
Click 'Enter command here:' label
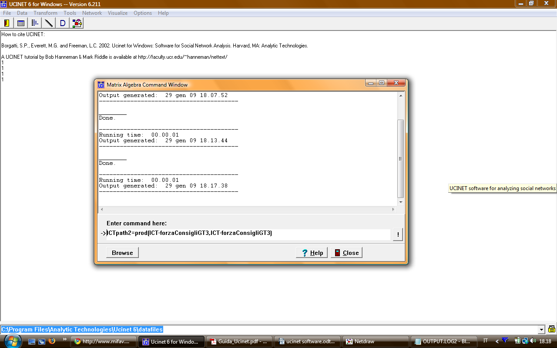pos(137,223)
